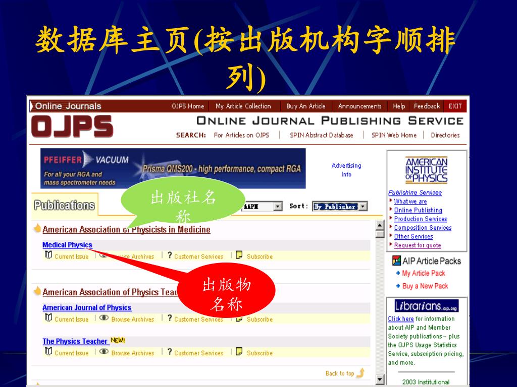Subscribe to Medical Physics

pos(260,256)
